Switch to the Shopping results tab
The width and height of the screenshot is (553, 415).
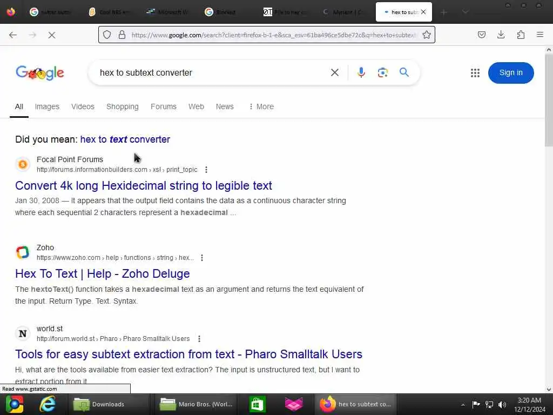click(123, 106)
